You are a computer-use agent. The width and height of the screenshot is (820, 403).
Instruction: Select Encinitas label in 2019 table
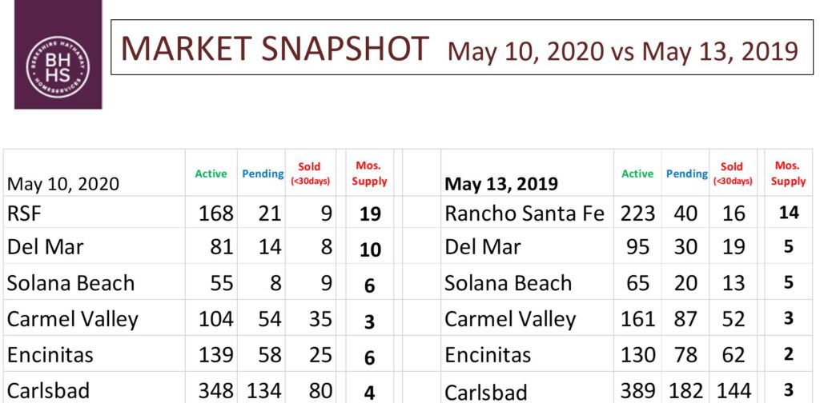coord(488,355)
